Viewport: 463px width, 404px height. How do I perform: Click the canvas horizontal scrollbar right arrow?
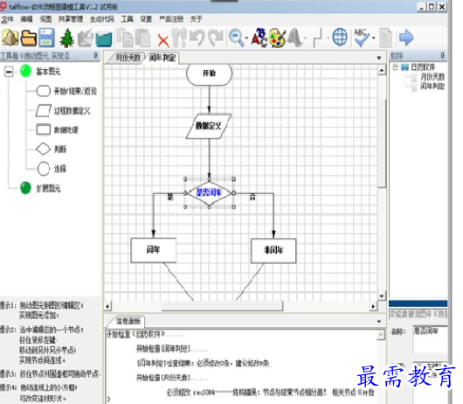[373, 306]
